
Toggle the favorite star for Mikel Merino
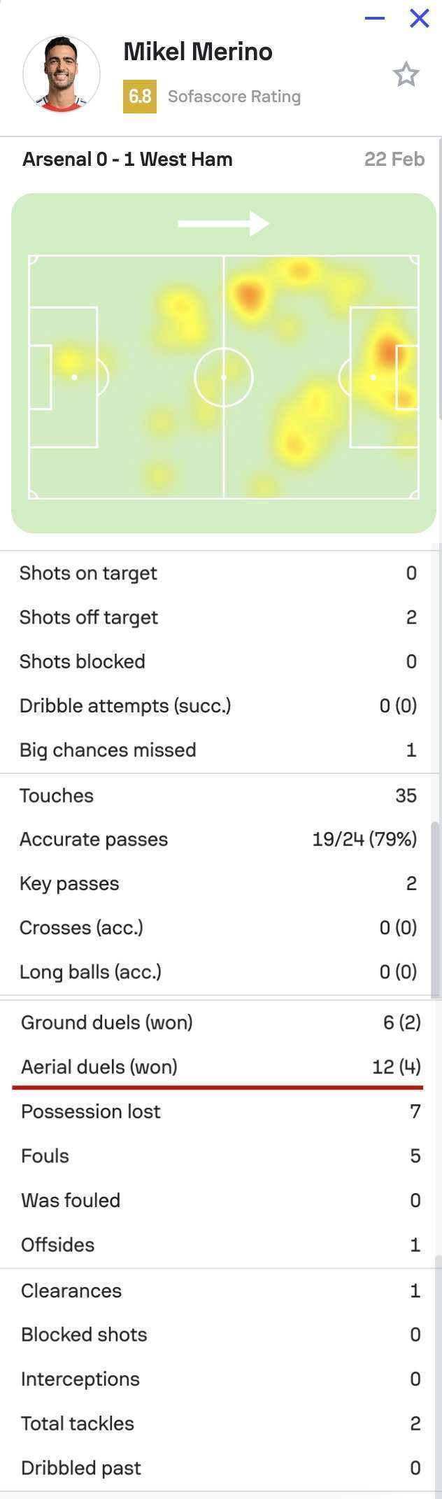click(x=406, y=74)
